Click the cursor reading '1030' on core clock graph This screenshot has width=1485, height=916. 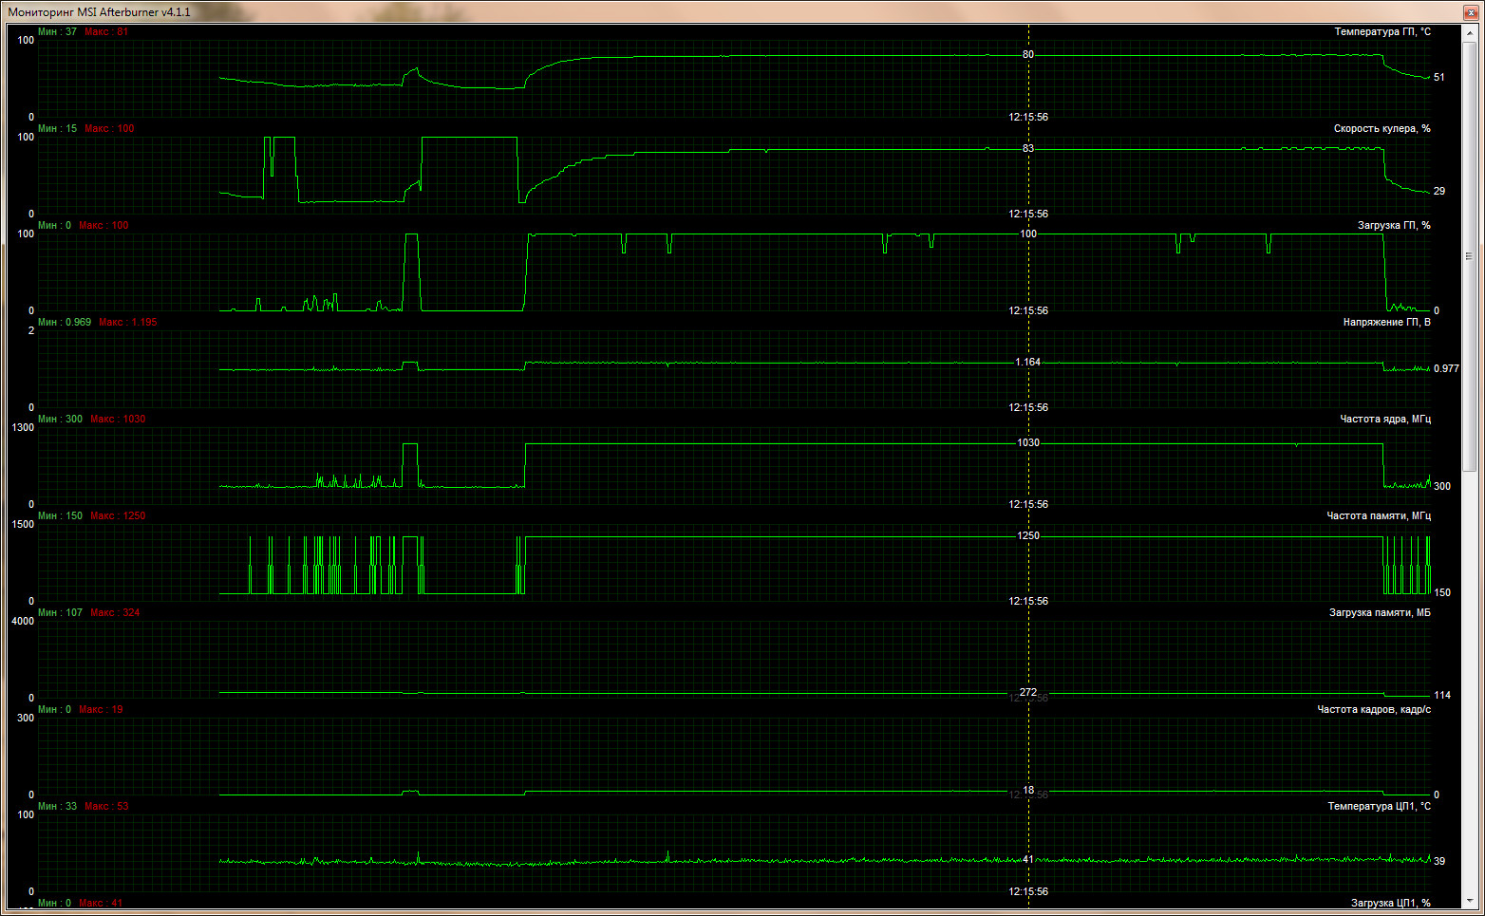click(1028, 443)
